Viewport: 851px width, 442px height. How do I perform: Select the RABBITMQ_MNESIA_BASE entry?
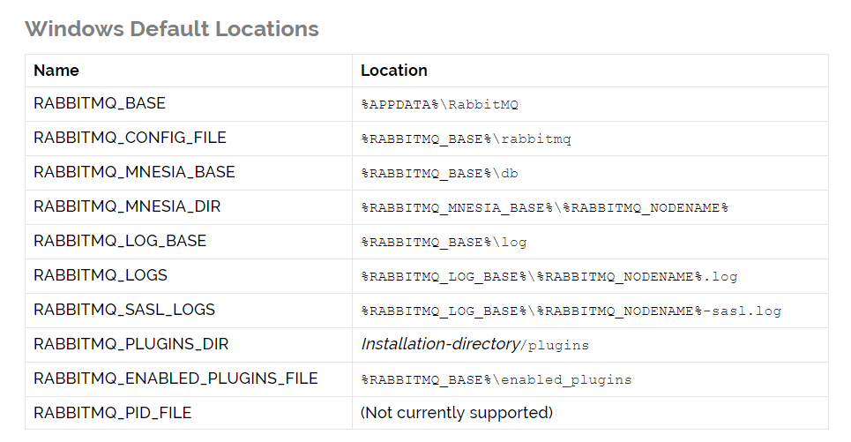134,172
